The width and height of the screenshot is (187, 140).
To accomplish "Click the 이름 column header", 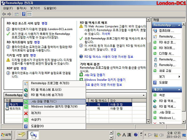I will click(14, 101).
